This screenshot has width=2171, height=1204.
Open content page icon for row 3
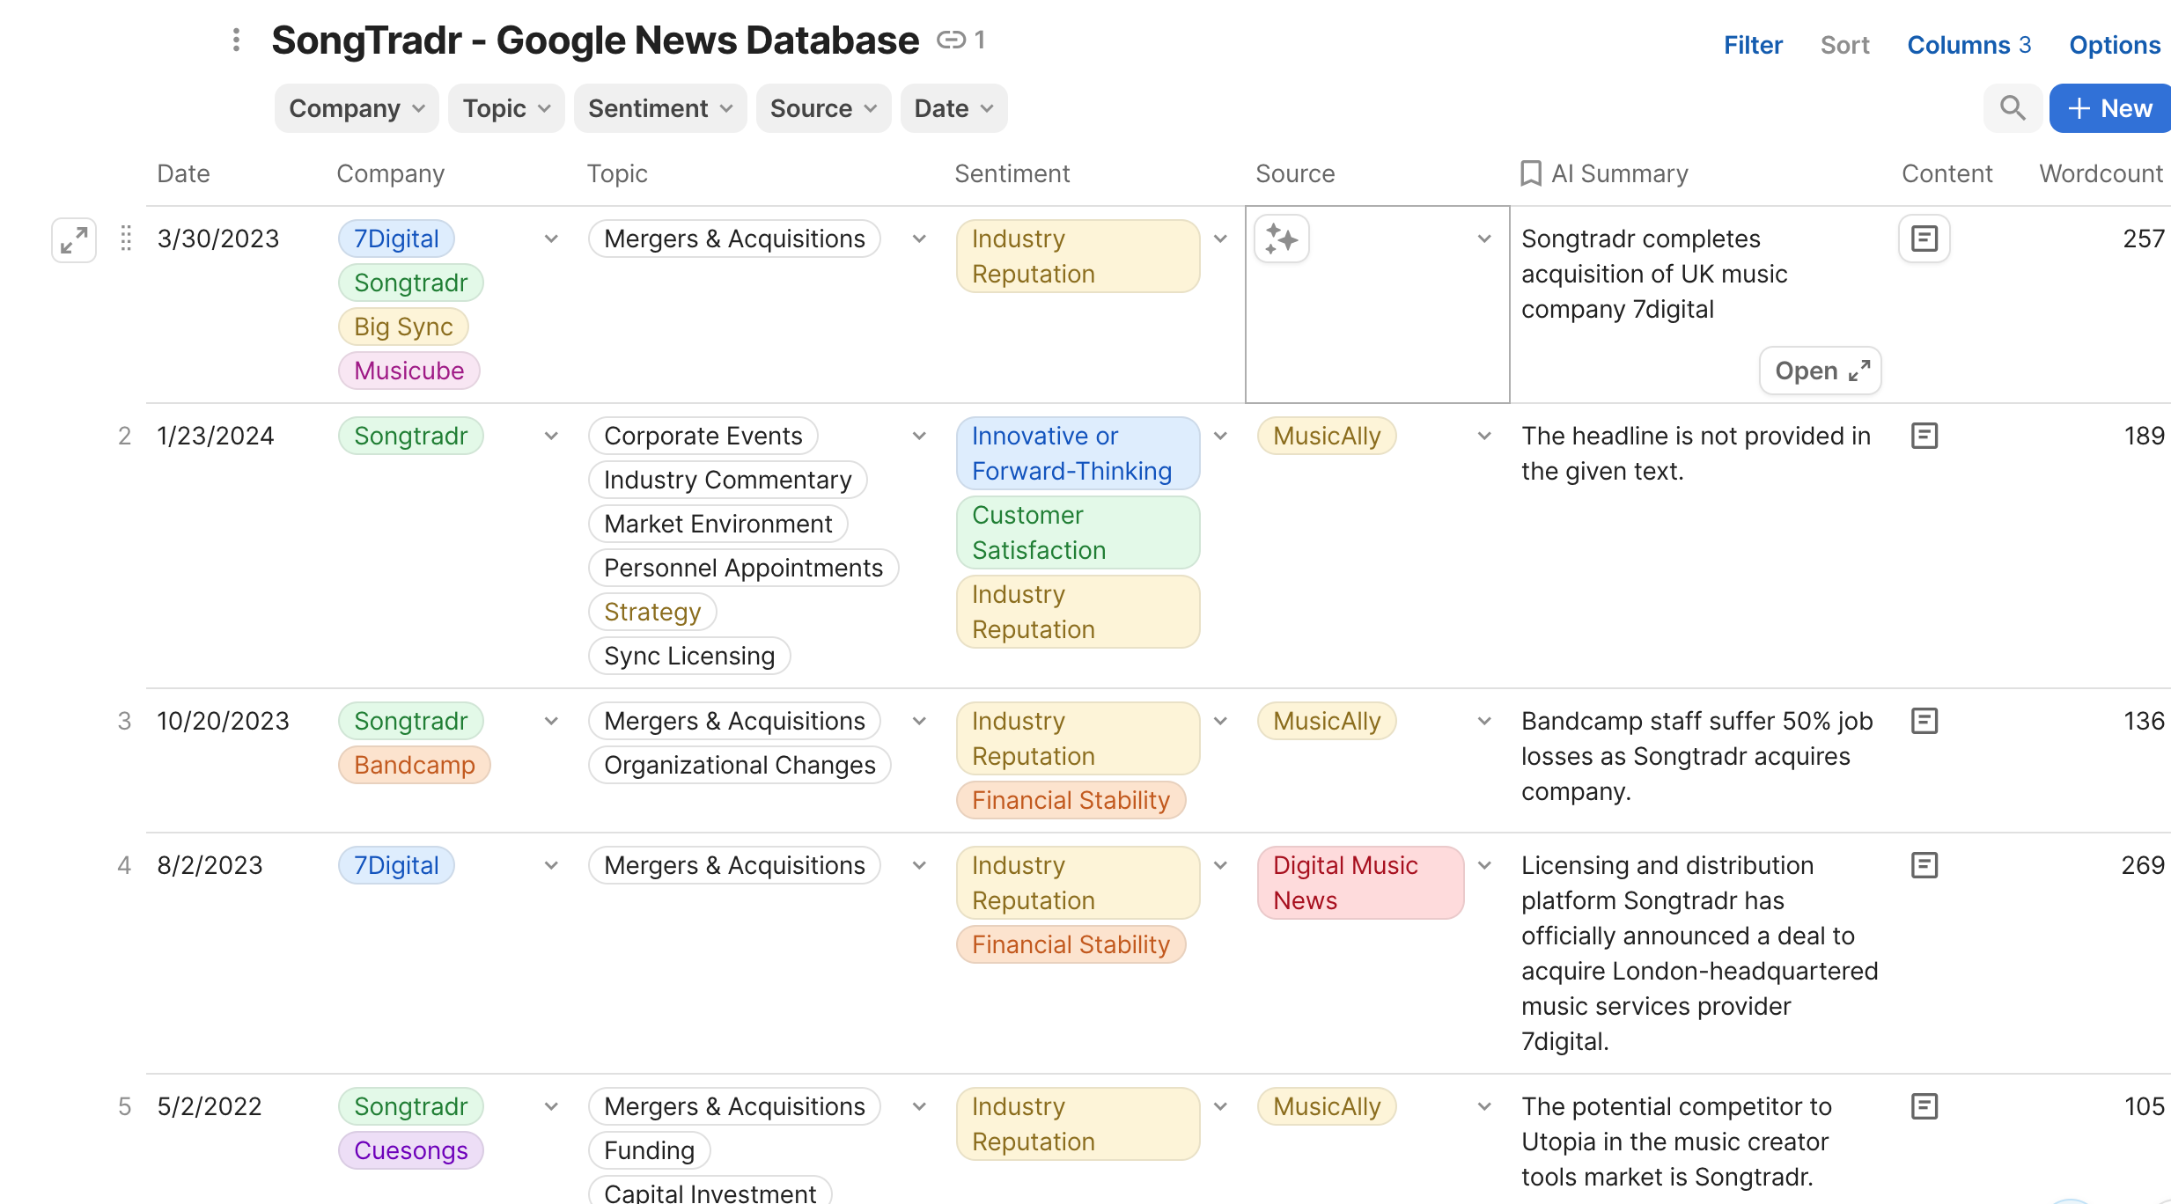coord(1924,721)
